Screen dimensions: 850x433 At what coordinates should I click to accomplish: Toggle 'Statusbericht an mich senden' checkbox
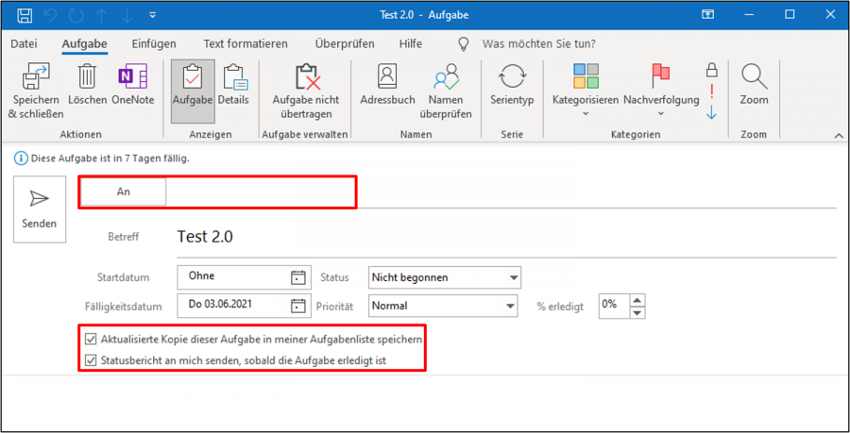tap(91, 360)
